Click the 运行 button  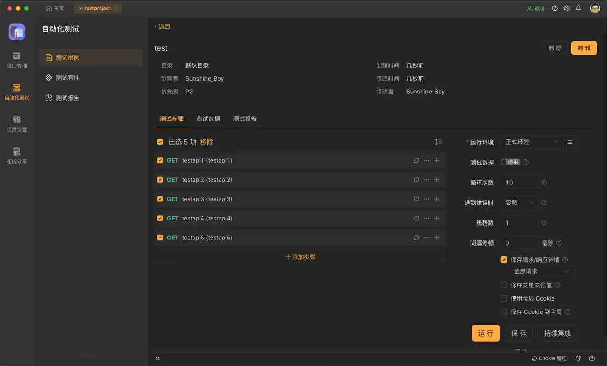(x=486, y=333)
